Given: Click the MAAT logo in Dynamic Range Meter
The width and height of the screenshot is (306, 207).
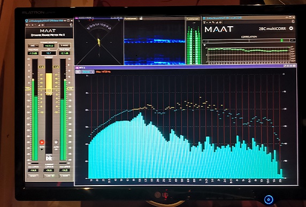Looking at the screenshot, I should (48, 31).
